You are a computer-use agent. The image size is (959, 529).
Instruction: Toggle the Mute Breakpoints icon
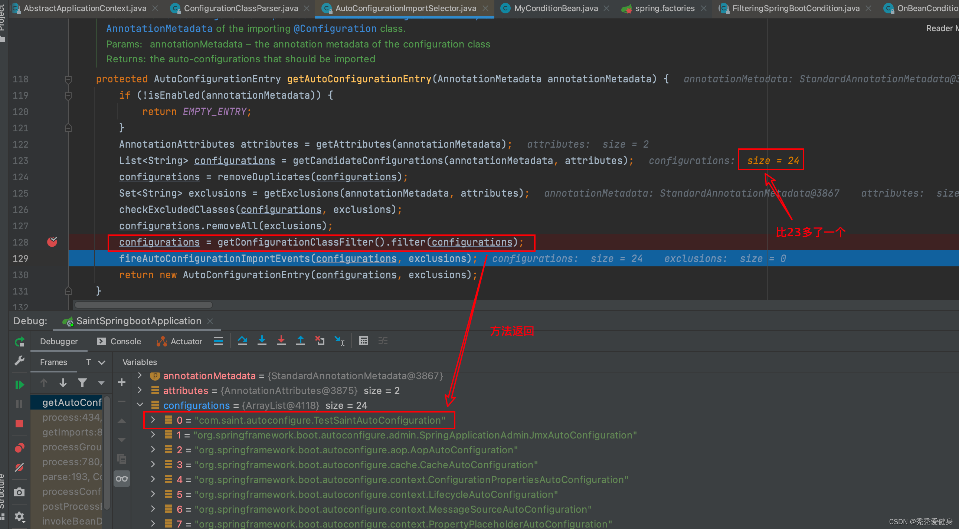pos(19,467)
